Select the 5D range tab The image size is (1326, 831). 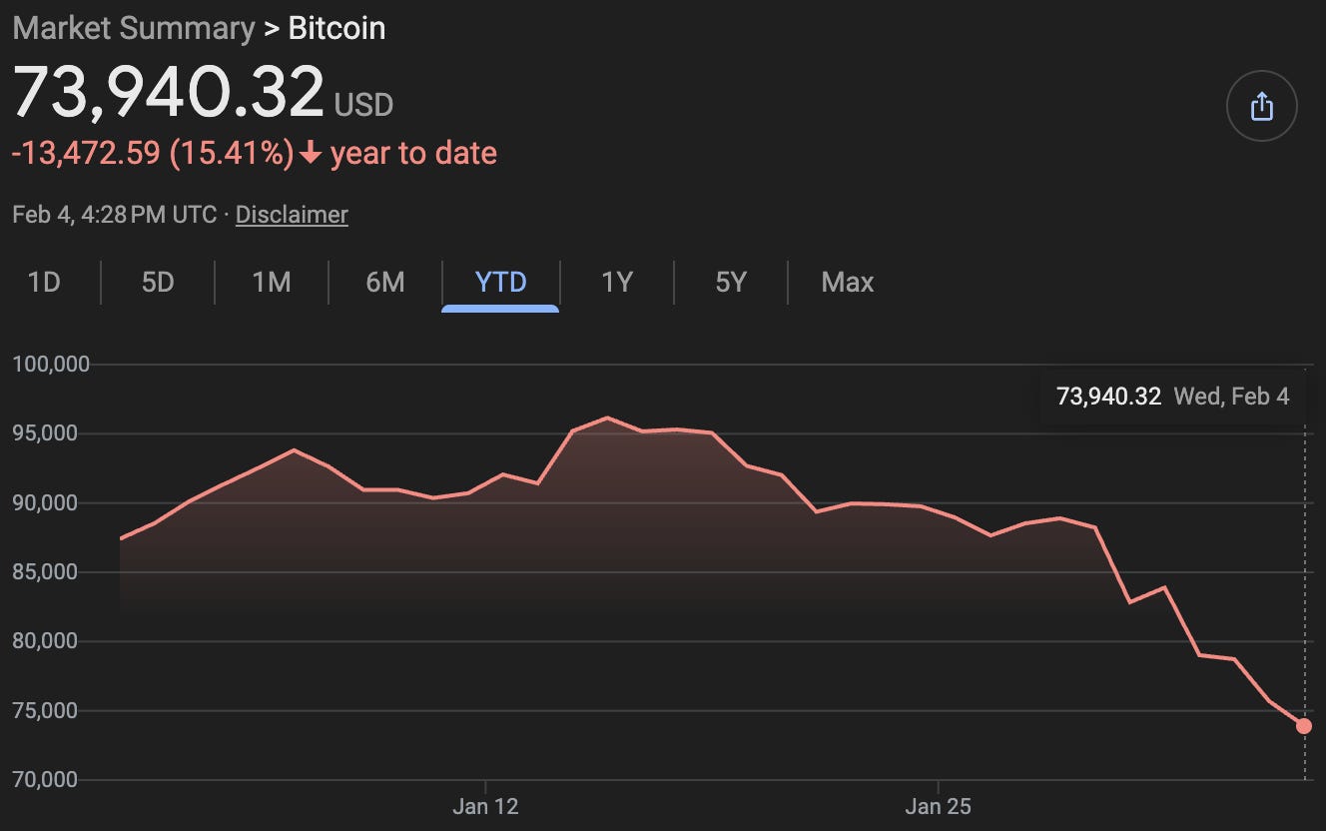click(x=158, y=283)
